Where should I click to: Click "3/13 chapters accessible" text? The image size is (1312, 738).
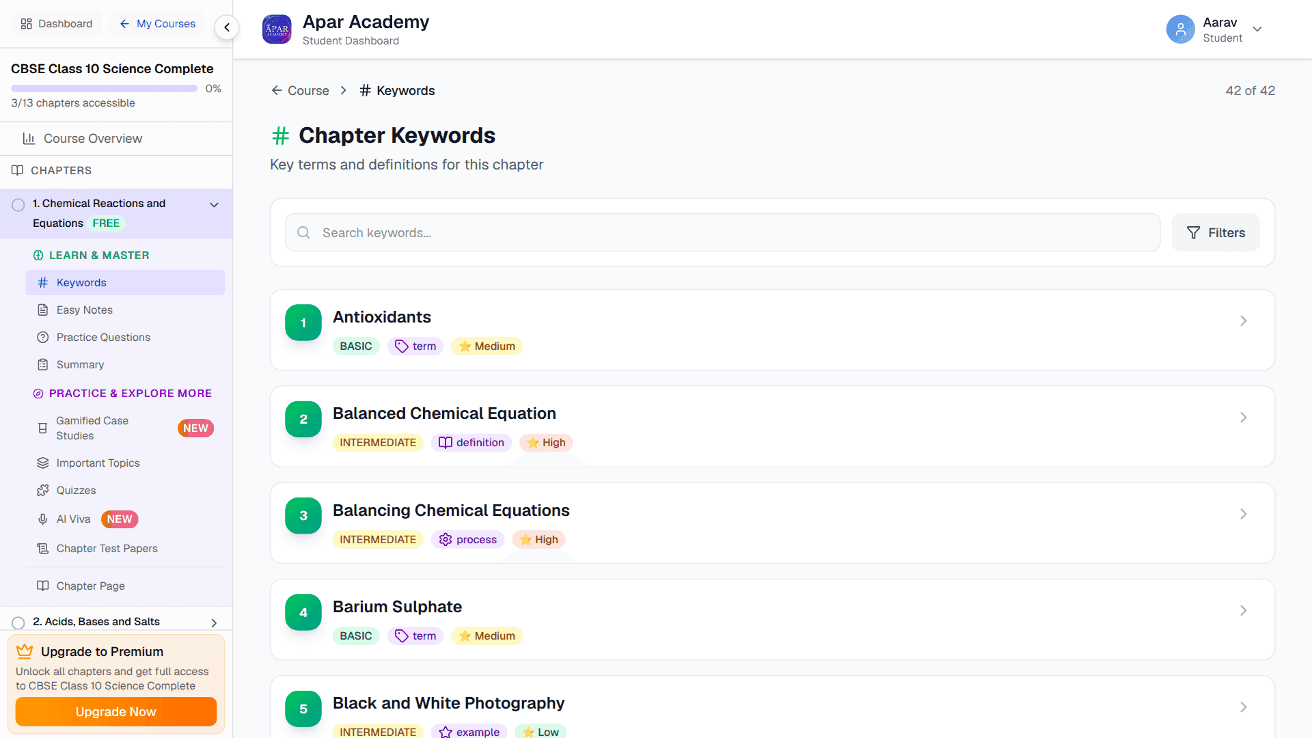point(73,103)
